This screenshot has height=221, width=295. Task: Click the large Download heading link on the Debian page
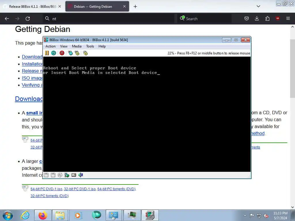pos(29,99)
